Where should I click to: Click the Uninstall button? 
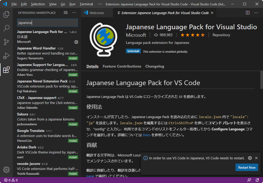133,51
